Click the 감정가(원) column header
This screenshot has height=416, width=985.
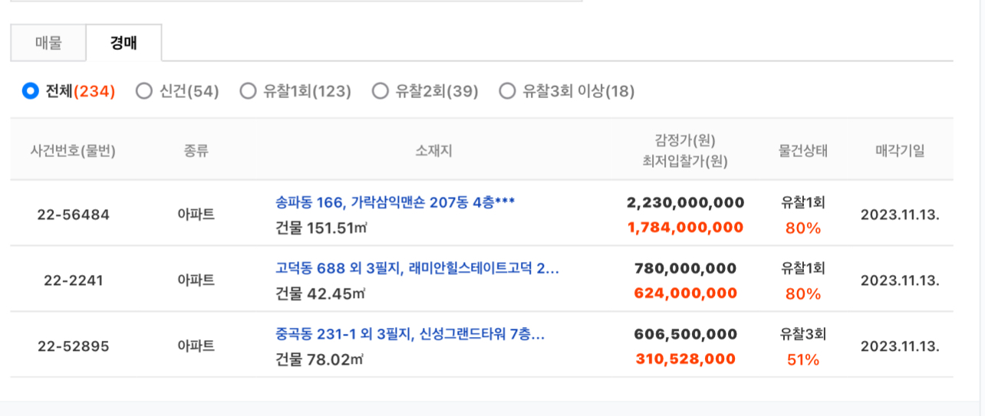[x=685, y=140]
